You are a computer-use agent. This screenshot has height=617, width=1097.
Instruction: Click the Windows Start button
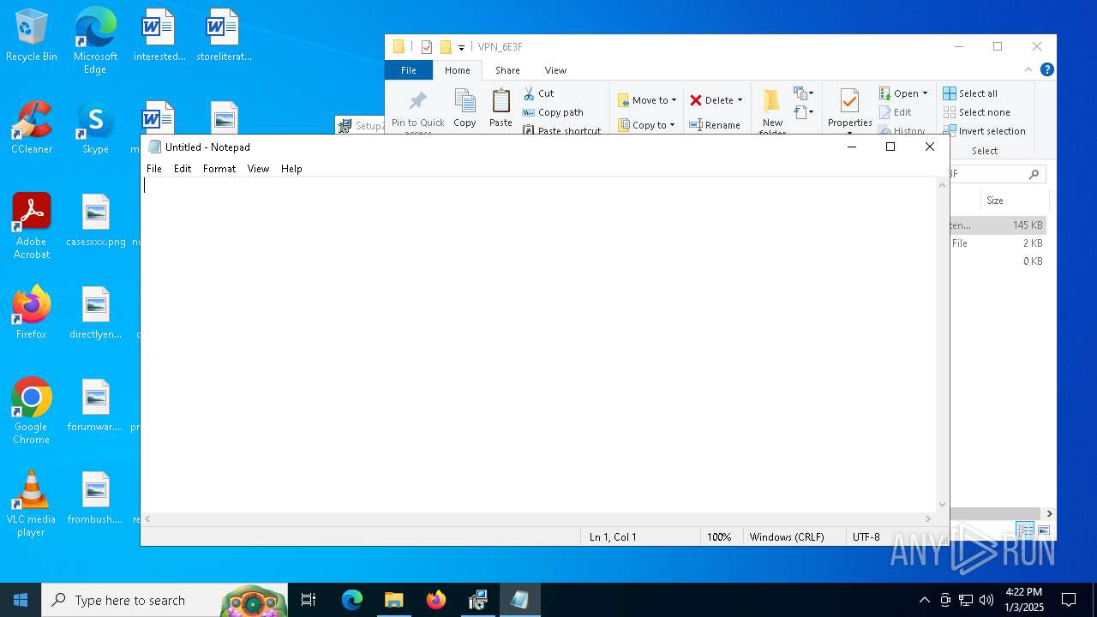(21, 600)
